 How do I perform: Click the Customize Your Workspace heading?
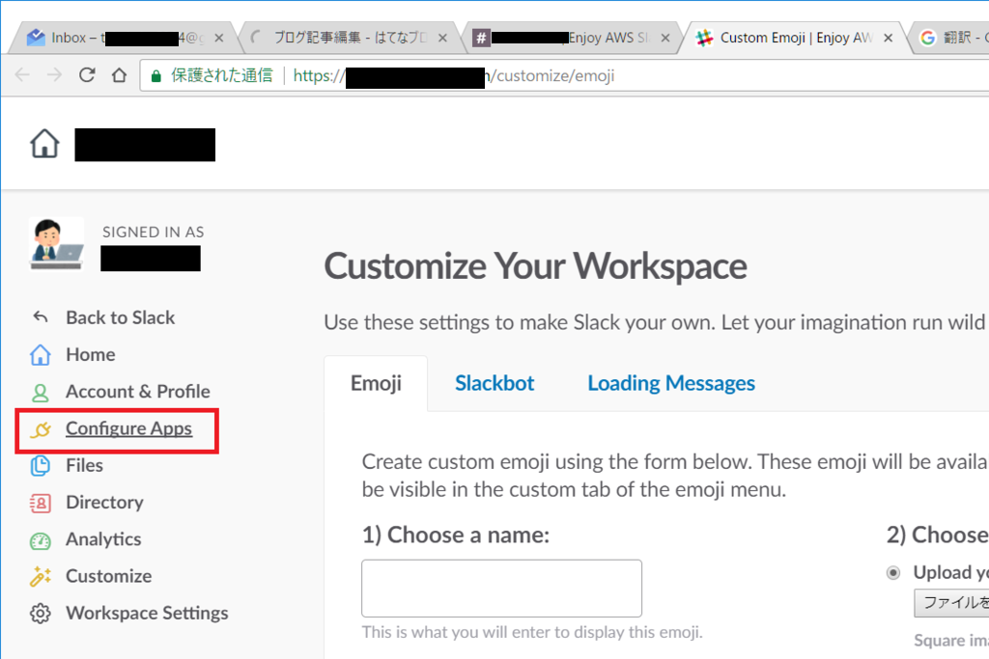click(535, 266)
